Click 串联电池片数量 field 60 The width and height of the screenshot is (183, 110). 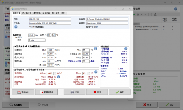tap(86, 61)
